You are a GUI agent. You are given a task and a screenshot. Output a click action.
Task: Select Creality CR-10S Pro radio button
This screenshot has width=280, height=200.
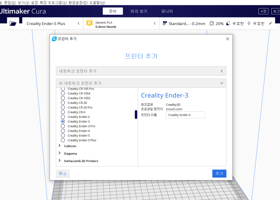[x=63, y=89]
